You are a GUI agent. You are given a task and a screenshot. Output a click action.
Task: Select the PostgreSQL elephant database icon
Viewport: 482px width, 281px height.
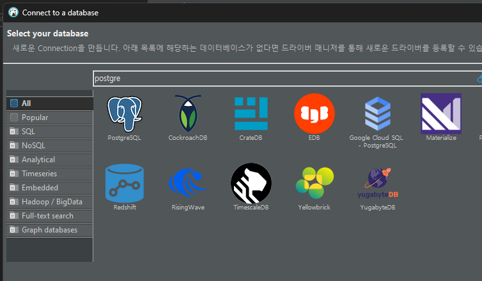coord(125,114)
